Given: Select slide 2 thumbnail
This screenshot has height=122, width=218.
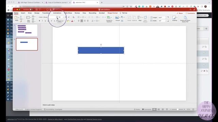Looking at the screenshot, I should coord(27,44).
